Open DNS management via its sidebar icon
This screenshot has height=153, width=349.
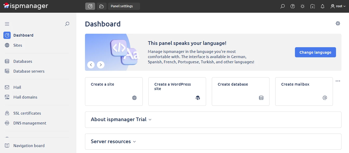click(7, 123)
